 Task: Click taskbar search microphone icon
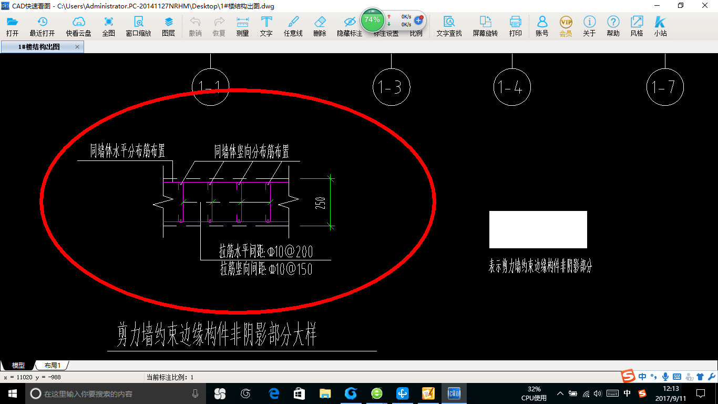pyautogui.click(x=195, y=393)
